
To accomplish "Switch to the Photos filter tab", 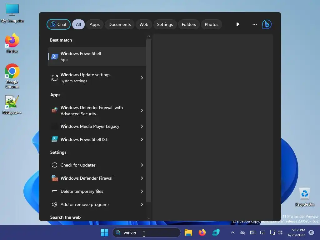I will (212, 24).
